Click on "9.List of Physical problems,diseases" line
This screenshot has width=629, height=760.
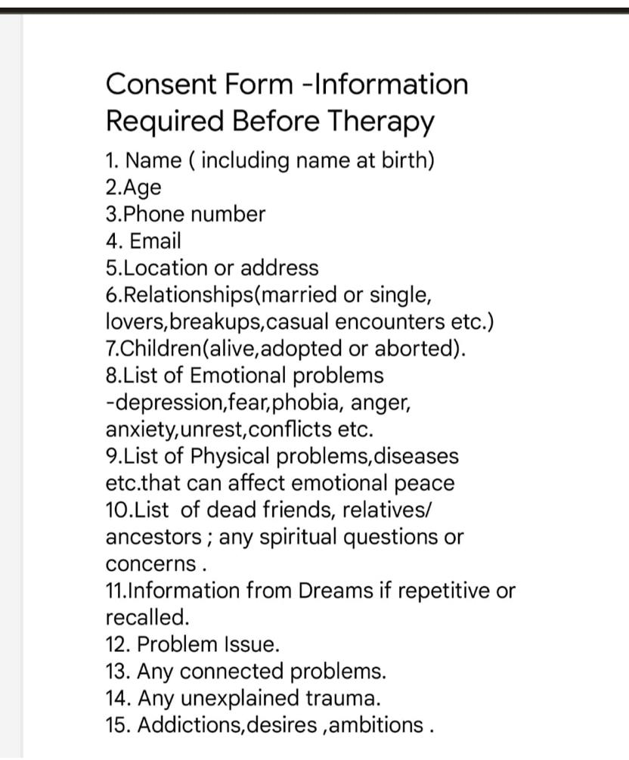282,457
